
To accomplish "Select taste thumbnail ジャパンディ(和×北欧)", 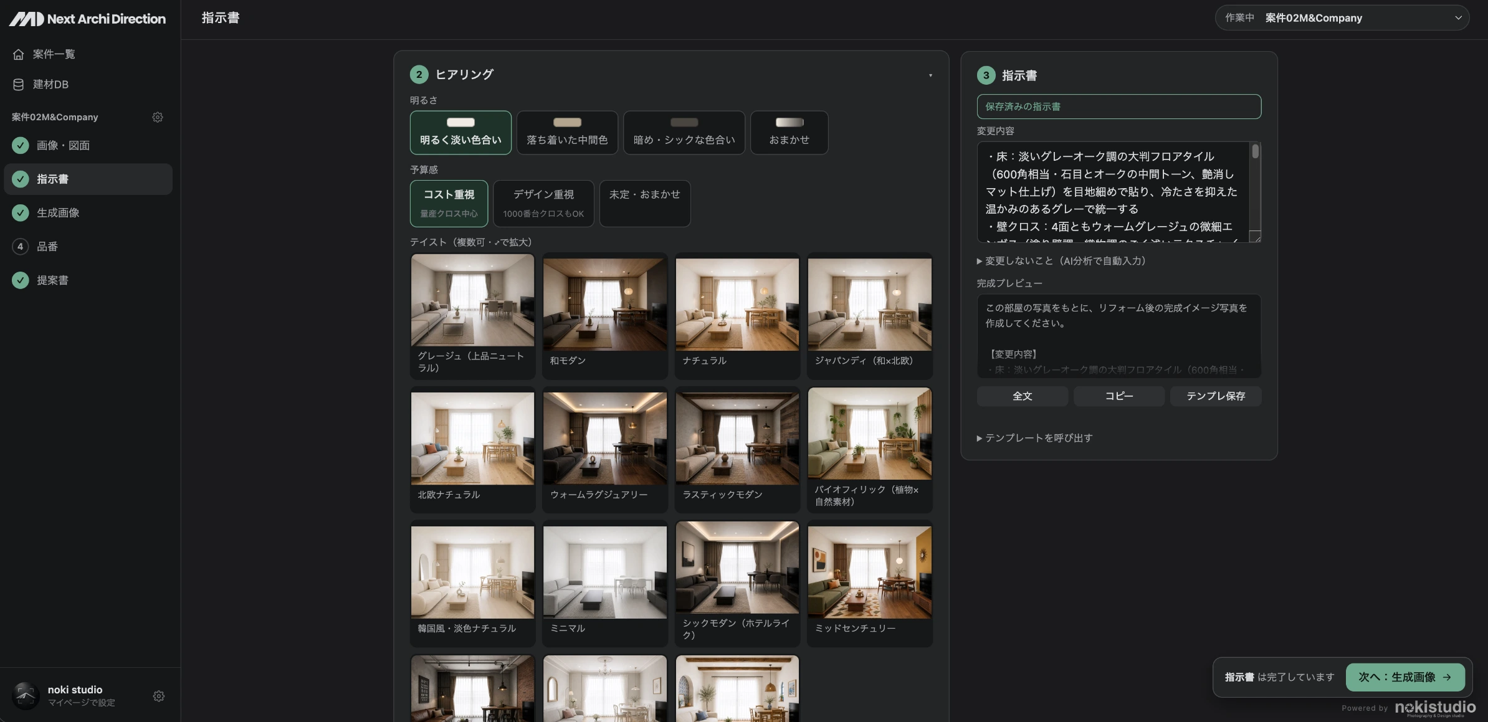I will 870,316.
